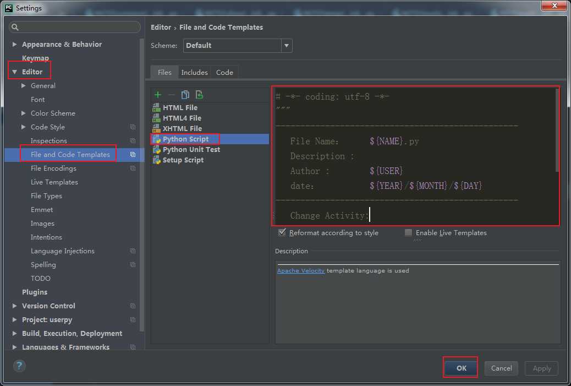Switch to the Code tab
This screenshot has width=571, height=386.
[x=224, y=72]
